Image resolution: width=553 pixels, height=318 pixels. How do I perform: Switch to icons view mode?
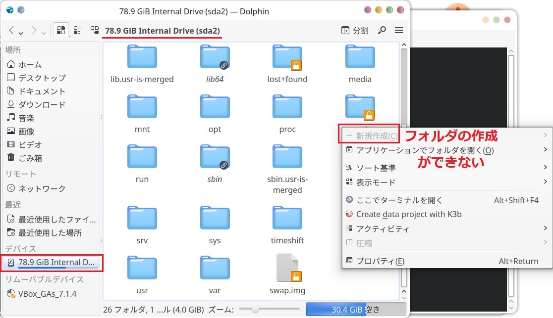click(60, 30)
